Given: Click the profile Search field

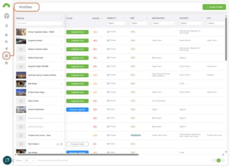Looking at the screenshot, I should (x=39, y=23).
